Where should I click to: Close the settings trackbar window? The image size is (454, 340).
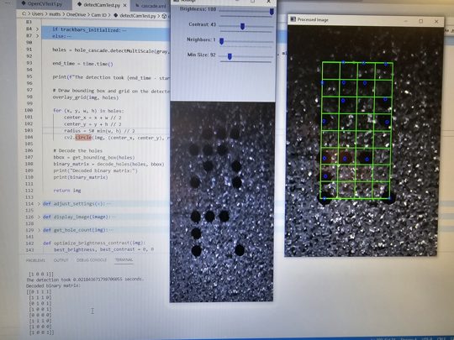(269, 2)
